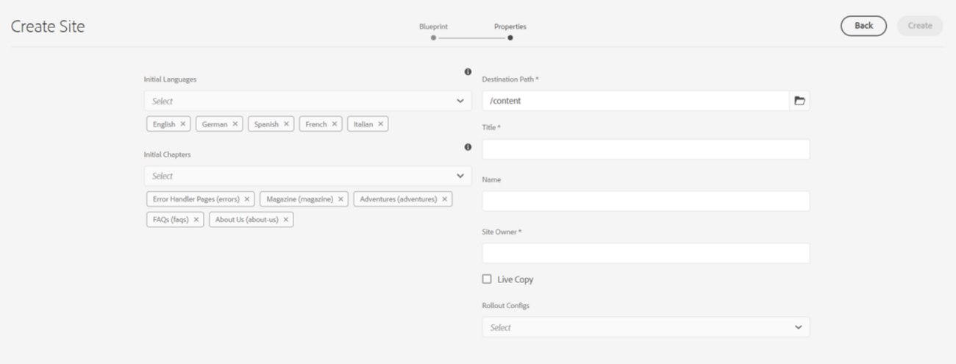Click into the Site Owner field

(x=645, y=254)
